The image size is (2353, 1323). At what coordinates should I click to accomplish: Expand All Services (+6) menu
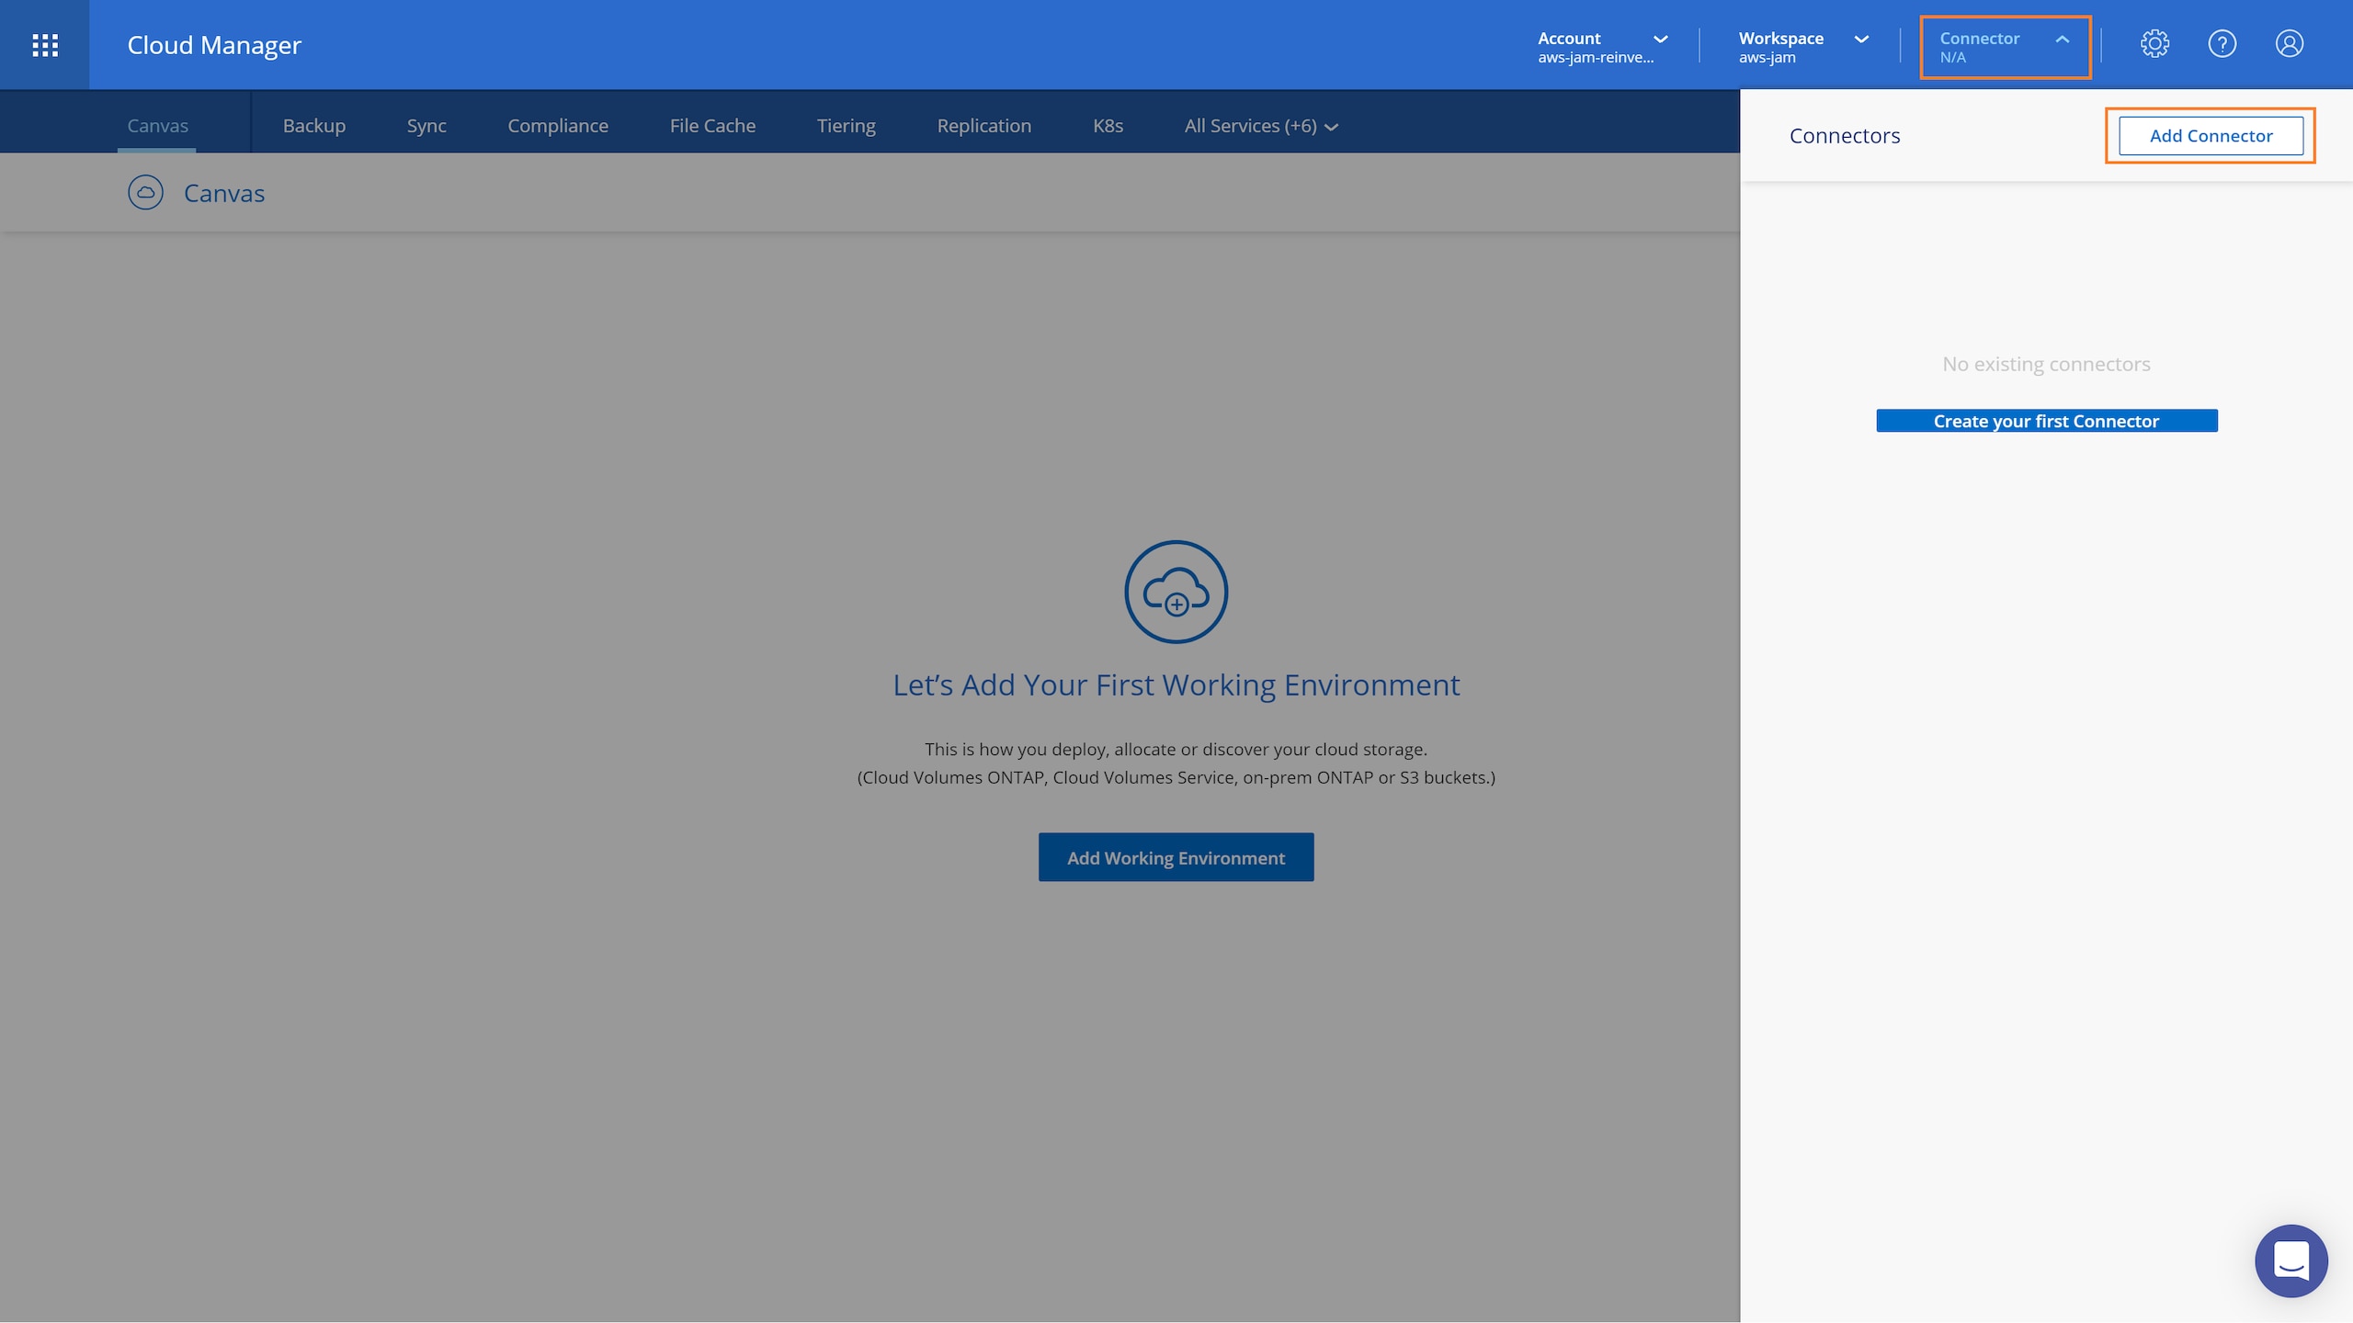click(1260, 126)
